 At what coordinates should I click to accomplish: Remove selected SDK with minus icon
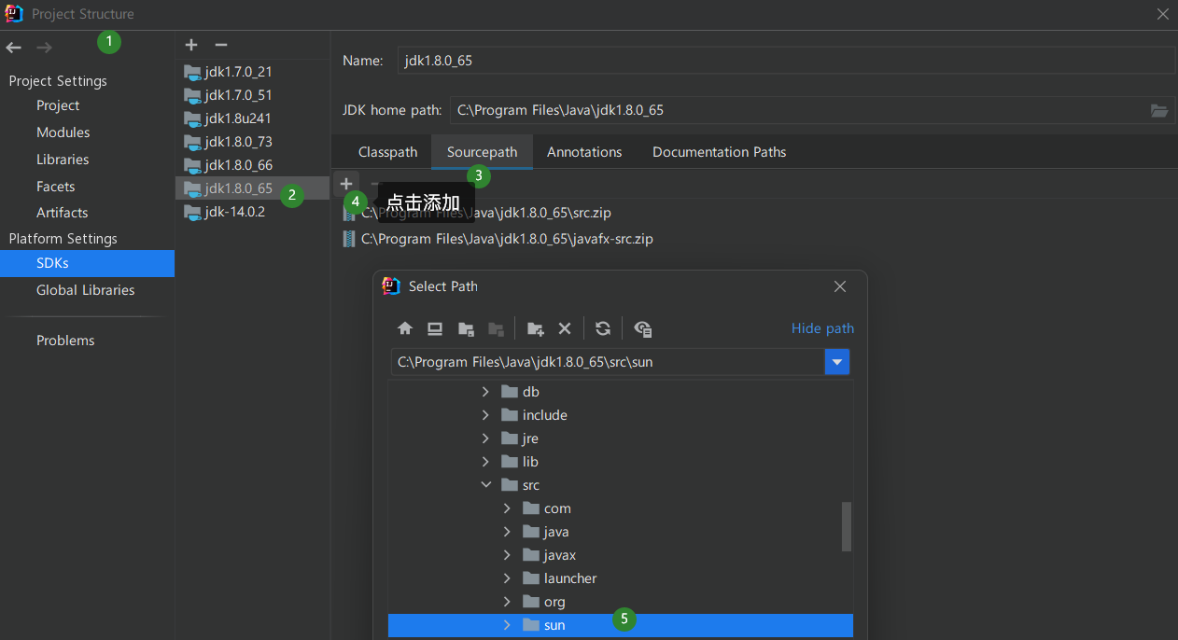221,45
